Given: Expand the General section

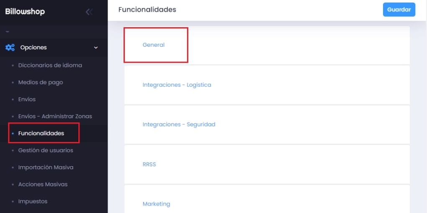Looking at the screenshot, I should pyautogui.click(x=154, y=45).
